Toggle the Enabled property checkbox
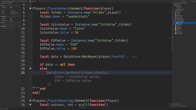Viewport: 196px width, 110px height. click(11, 19)
